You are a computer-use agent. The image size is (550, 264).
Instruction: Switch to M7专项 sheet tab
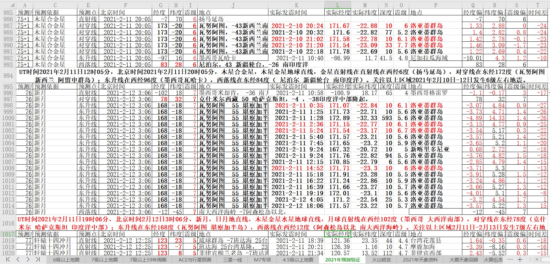(x=262, y=260)
